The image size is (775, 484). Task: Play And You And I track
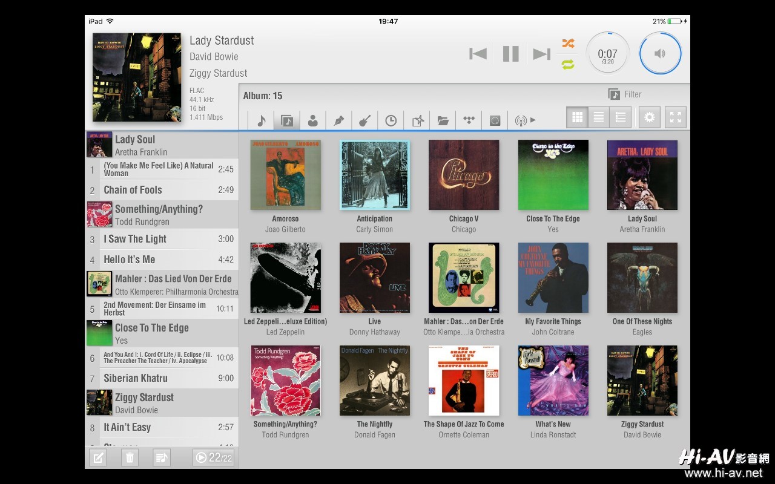coord(162,358)
